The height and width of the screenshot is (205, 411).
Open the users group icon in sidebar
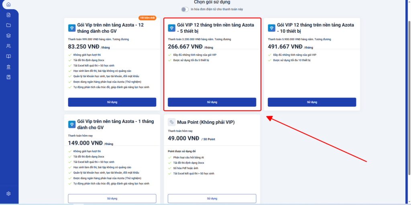[9, 46]
